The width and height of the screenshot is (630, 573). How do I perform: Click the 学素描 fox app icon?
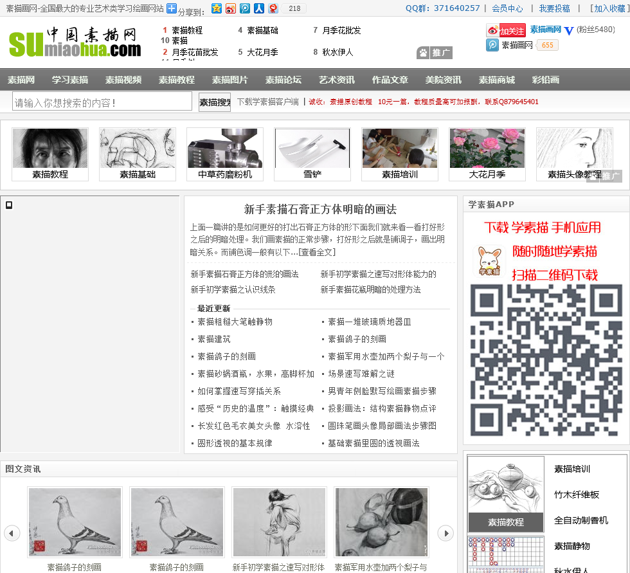coord(489,261)
